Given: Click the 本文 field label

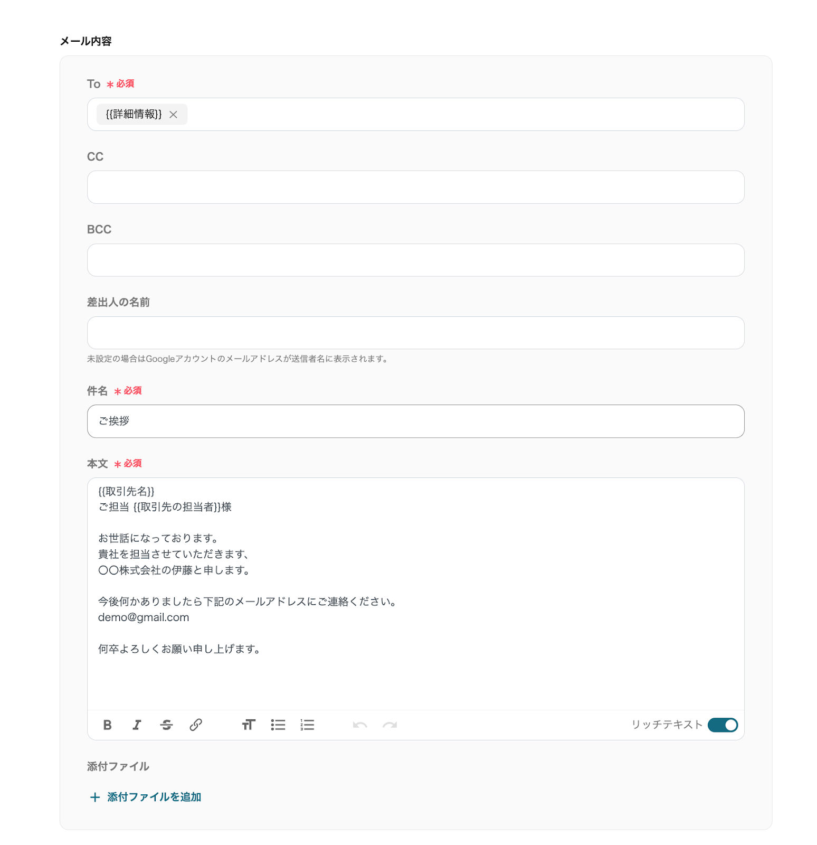Looking at the screenshot, I should pos(97,464).
